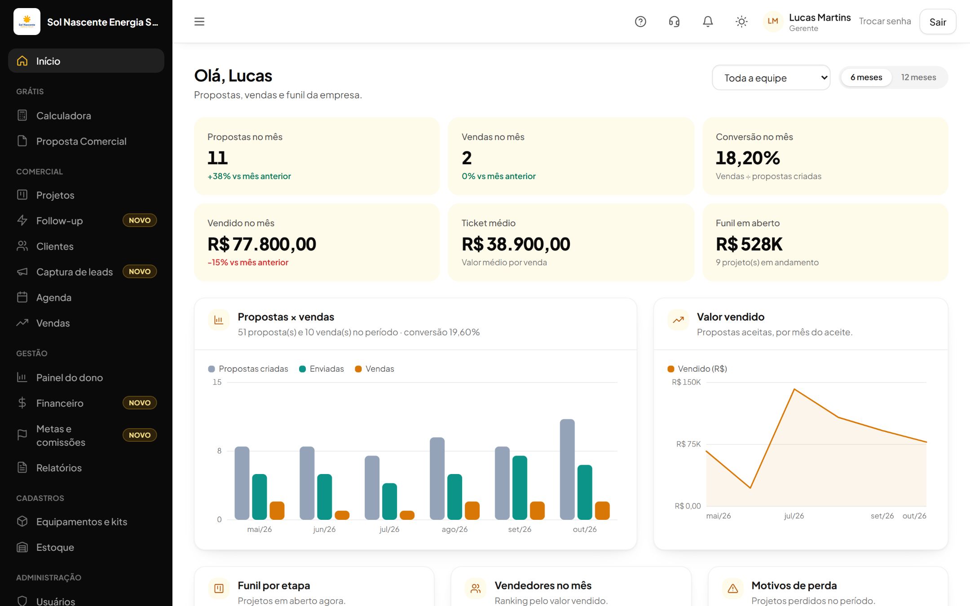Click the Funil em aberto card
Screen dimensions: 970x606
coord(825,242)
